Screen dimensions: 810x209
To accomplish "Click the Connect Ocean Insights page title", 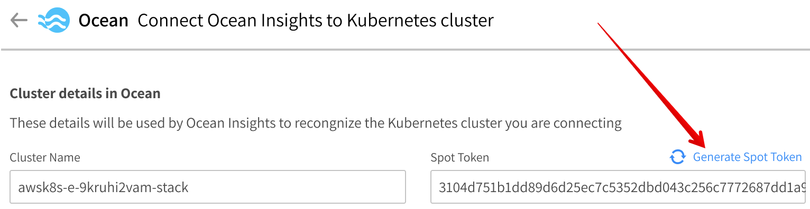I will pos(316,21).
